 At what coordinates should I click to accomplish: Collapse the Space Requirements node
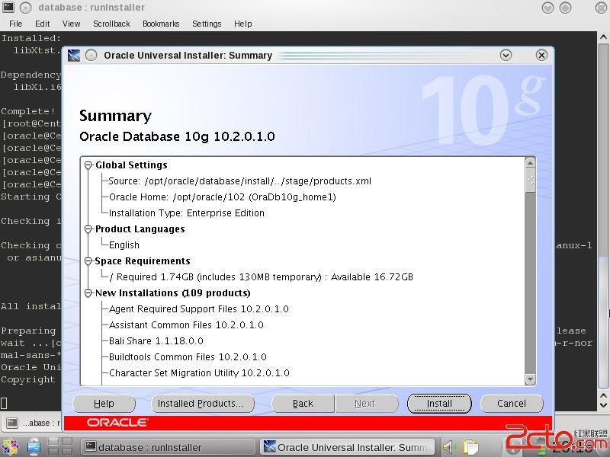point(88,261)
